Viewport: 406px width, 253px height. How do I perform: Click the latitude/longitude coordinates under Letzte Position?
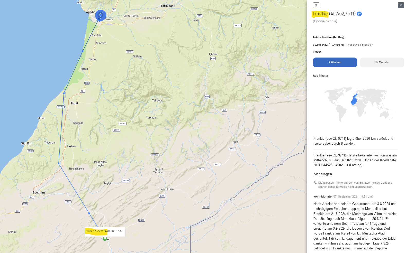tap(328, 45)
